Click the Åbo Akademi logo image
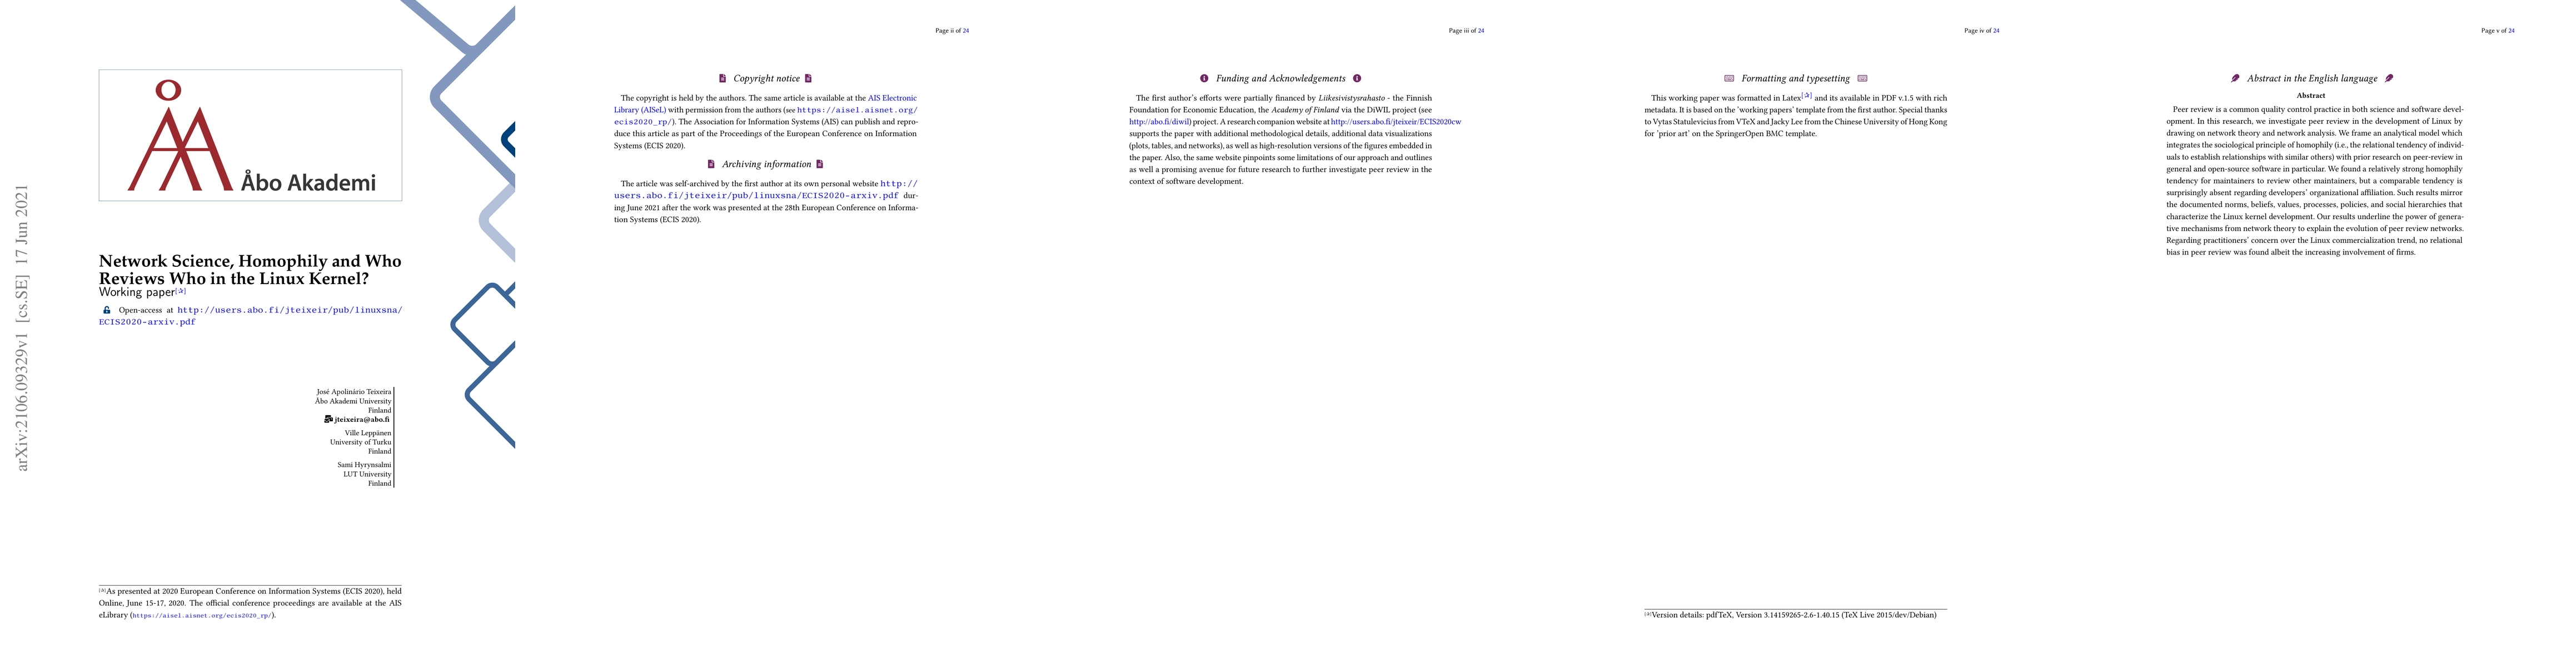This screenshot has width=2576, height=667. coord(250,135)
